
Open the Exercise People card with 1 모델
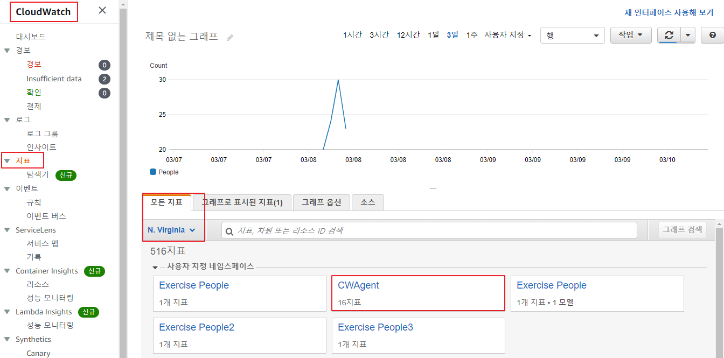coord(597,293)
